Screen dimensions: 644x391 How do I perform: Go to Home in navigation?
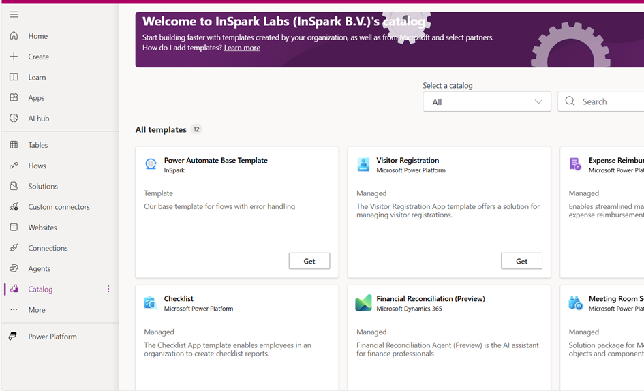(37, 36)
